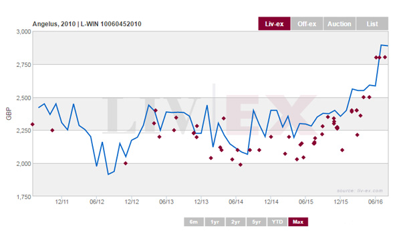The width and height of the screenshot is (401, 241).
Task: Click the 12/14 date label
Action: click(271, 202)
